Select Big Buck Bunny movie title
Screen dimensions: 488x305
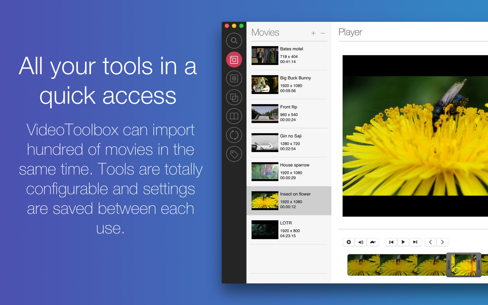[x=296, y=78]
